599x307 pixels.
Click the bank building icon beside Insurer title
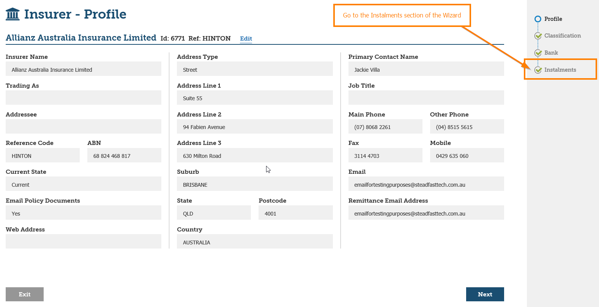[13, 14]
